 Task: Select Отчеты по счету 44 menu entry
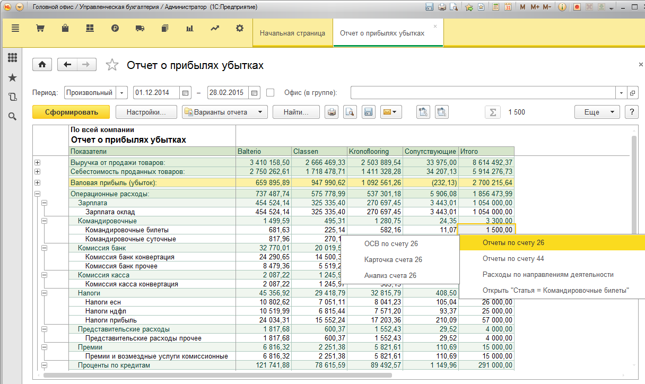coord(552,258)
